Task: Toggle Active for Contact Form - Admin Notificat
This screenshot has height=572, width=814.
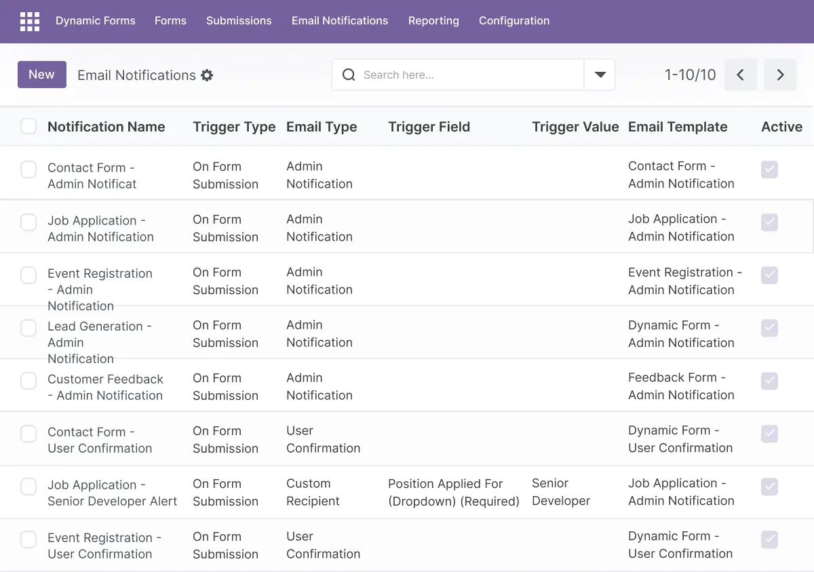Action: tap(769, 169)
